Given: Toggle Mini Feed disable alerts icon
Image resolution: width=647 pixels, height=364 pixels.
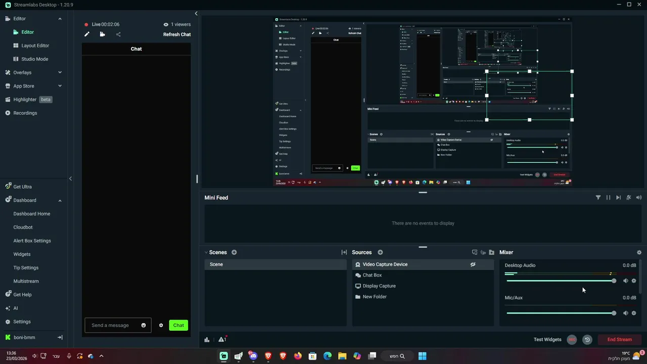Looking at the screenshot, I should pos(629,198).
